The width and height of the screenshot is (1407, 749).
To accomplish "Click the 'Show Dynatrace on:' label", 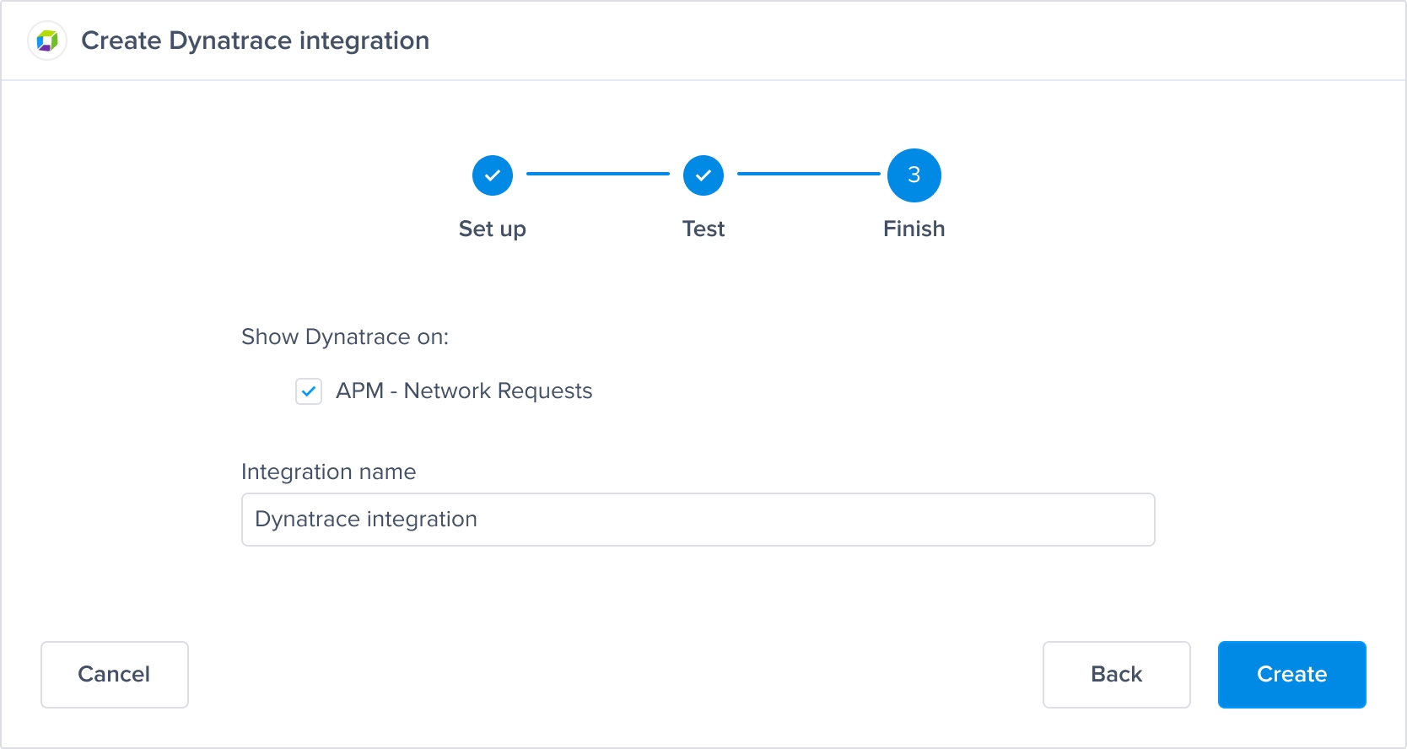I will click(345, 337).
